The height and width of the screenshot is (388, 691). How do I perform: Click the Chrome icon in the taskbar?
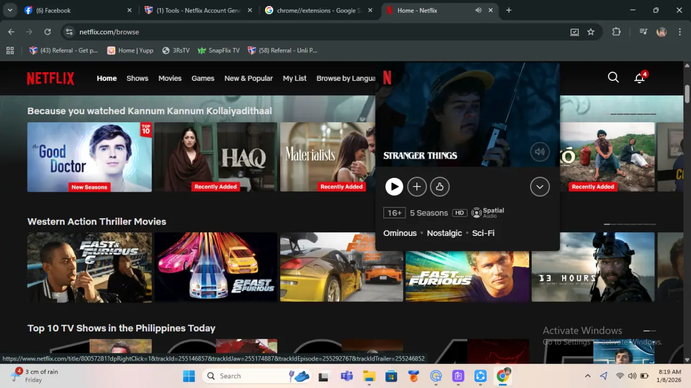(503, 376)
